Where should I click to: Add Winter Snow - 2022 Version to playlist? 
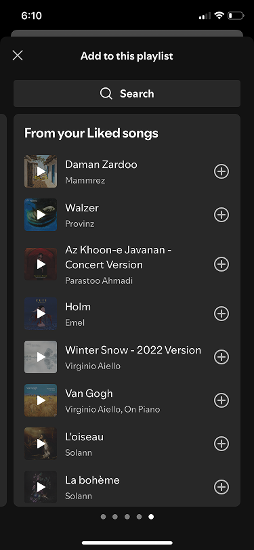(221, 357)
